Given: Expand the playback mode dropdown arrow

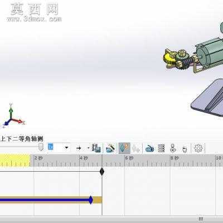Looking at the screenshot, I should click(88, 148).
